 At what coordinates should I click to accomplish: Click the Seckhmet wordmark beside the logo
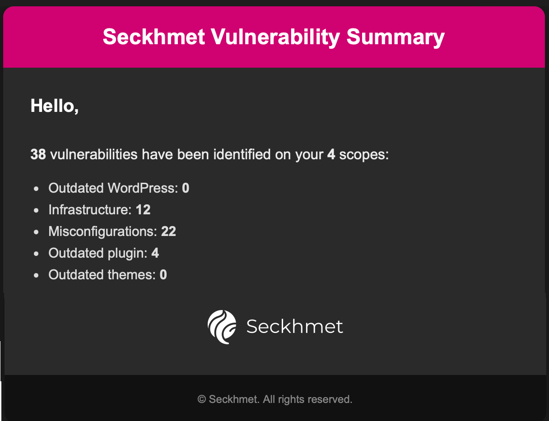(x=295, y=327)
